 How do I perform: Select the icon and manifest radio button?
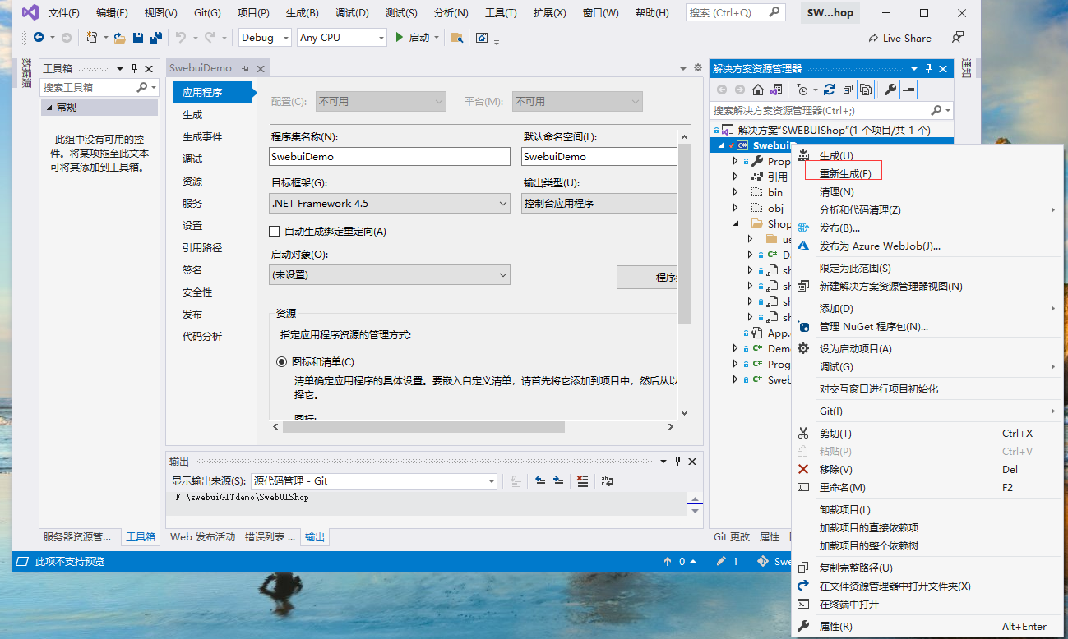[282, 361]
